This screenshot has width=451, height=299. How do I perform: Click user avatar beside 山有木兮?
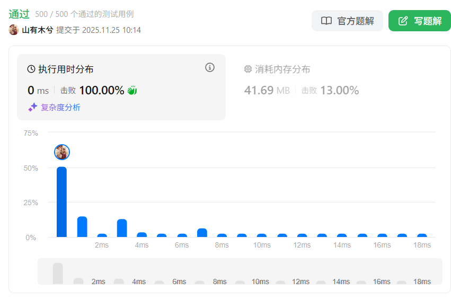pos(14,30)
